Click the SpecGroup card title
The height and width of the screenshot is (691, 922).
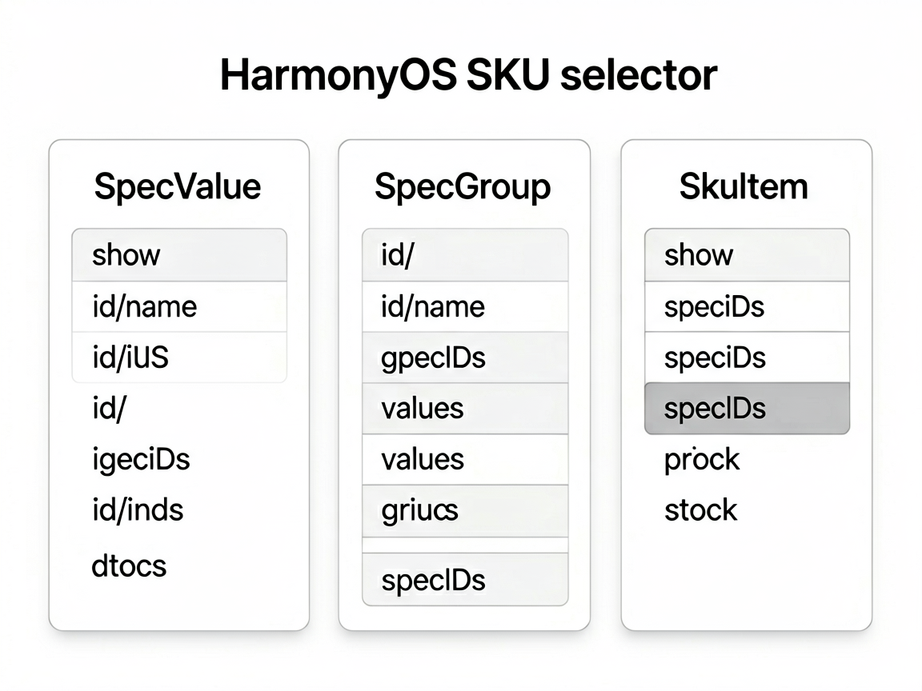tap(463, 187)
